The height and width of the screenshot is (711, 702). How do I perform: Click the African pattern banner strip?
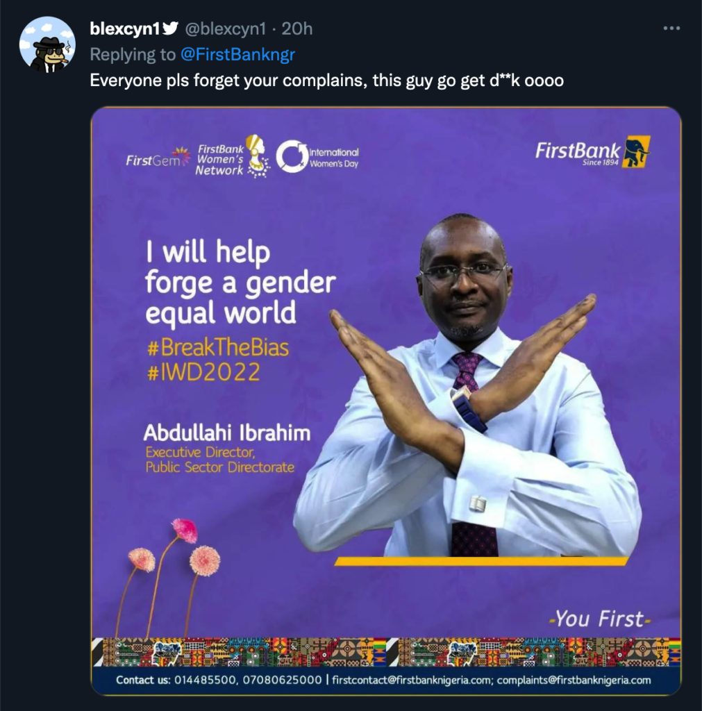point(386,652)
